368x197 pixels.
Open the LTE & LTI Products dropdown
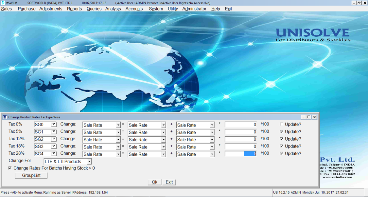tap(89, 162)
